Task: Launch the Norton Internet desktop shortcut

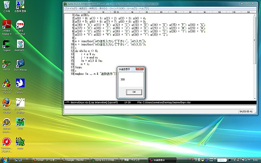Action: coord(7,126)
